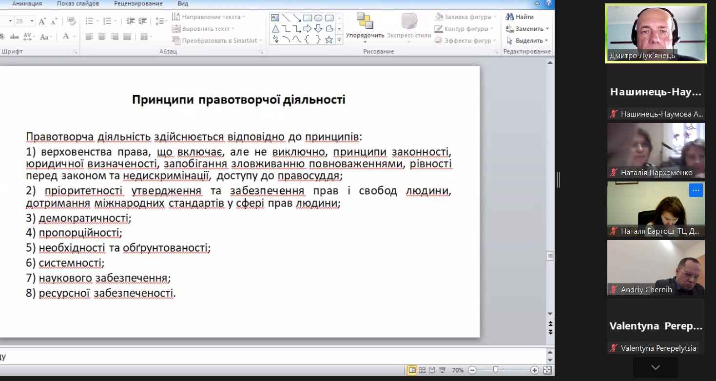Fit slide to current window icon
This screenshot has width=716, height=381.
pyautogui.click(x=547, y=370)
